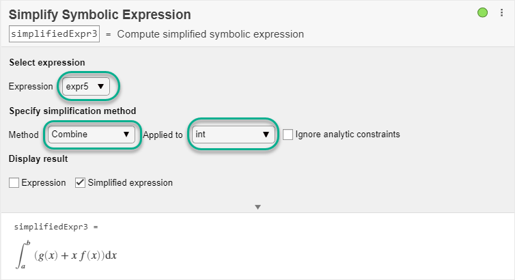Screen dimensions: 515x280
Task: Expand the Combine method dropdown
Action: (x=92, y=135)
